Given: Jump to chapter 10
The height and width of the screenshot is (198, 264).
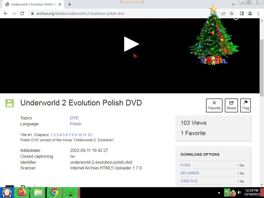Looking at the screenshot, I should point(80,135).
